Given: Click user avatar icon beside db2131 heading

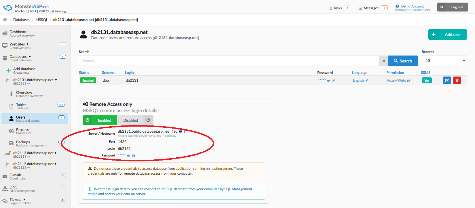Looking at the screenshot, I should click(83, 35).
